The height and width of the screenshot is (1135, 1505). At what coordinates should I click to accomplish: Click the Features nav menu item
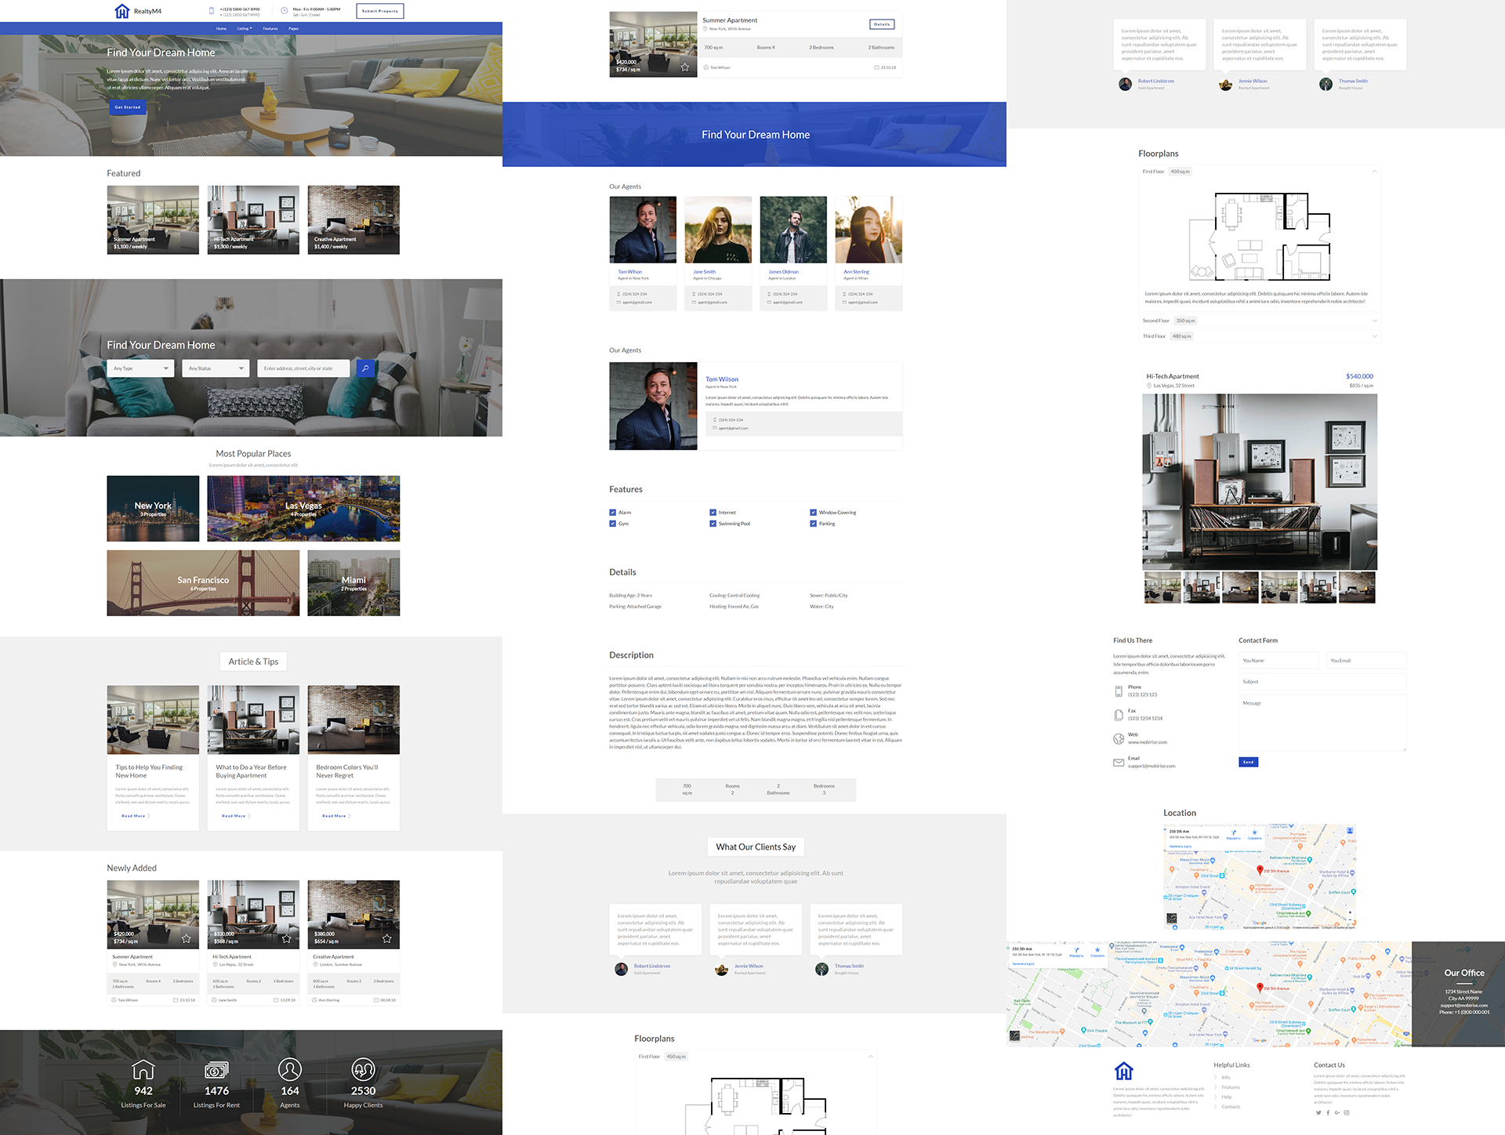(270, 28)
